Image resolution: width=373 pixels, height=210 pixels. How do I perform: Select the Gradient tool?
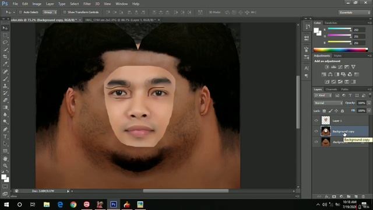[5, 107]
